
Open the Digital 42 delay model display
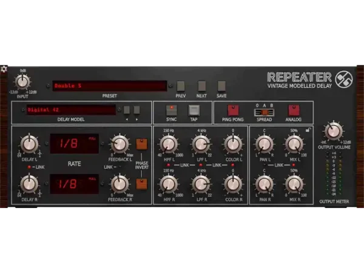[71, 110]
